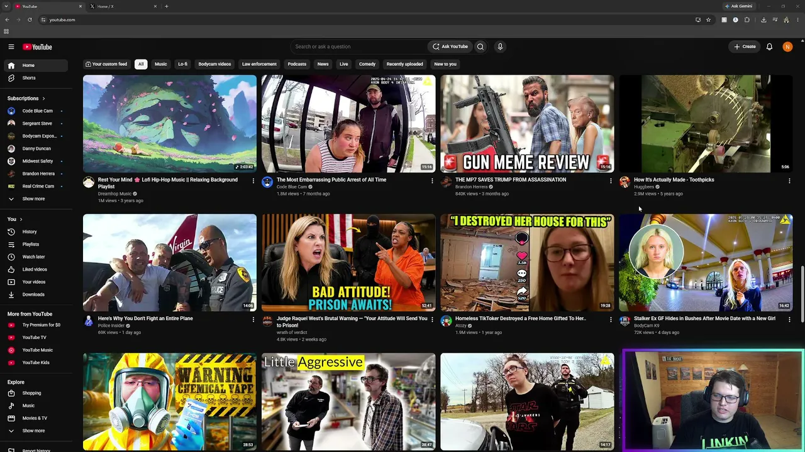This screenshot has width=805, height=452.
Task: Select the Podcasts filter chip
Action: point(297,64)
